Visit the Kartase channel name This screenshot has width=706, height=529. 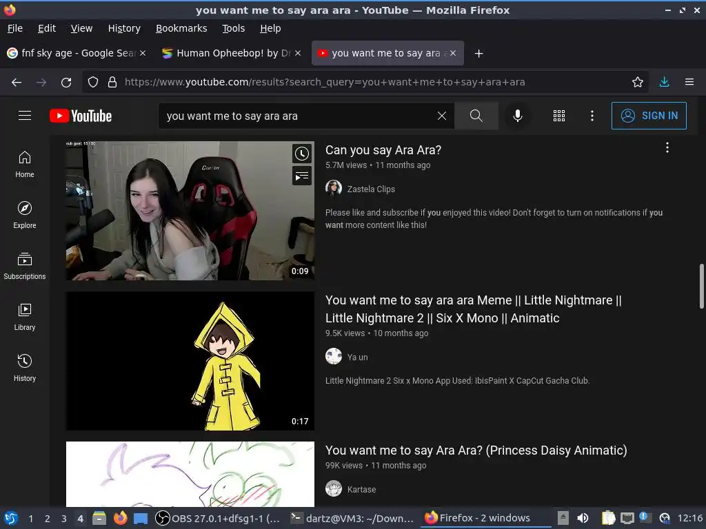pyautogui.click(x=361, y=490)
